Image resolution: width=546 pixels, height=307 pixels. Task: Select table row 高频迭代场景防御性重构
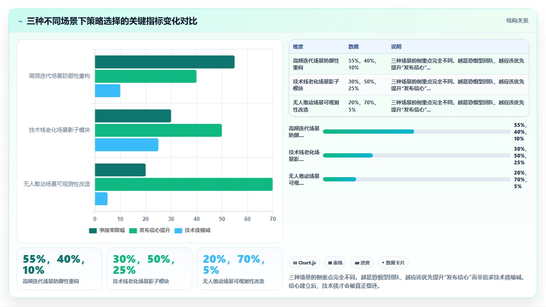point(409,64)
